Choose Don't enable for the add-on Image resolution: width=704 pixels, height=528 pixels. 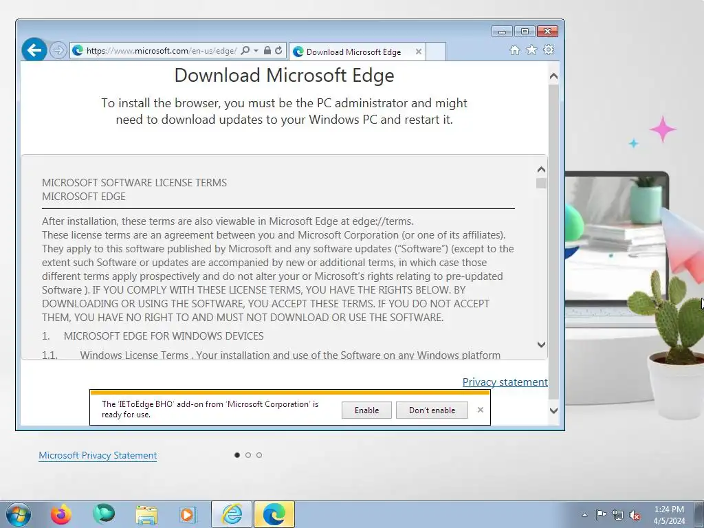(432, 410)
